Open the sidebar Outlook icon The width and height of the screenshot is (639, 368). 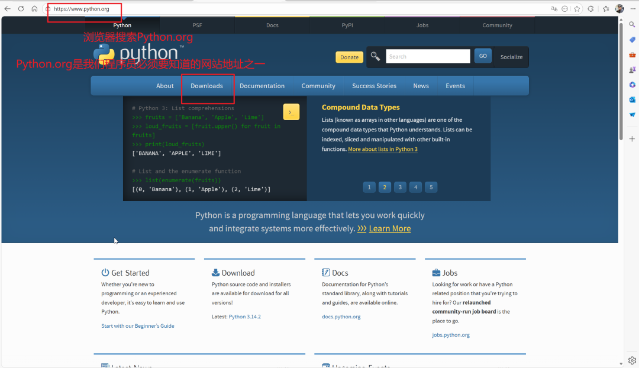(632, 99)
